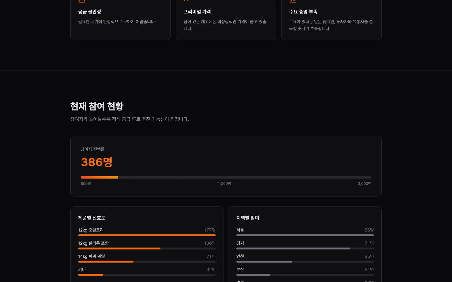
Task: Select the 수요 증명 부족 card title
Action: (x=303, y=12)
